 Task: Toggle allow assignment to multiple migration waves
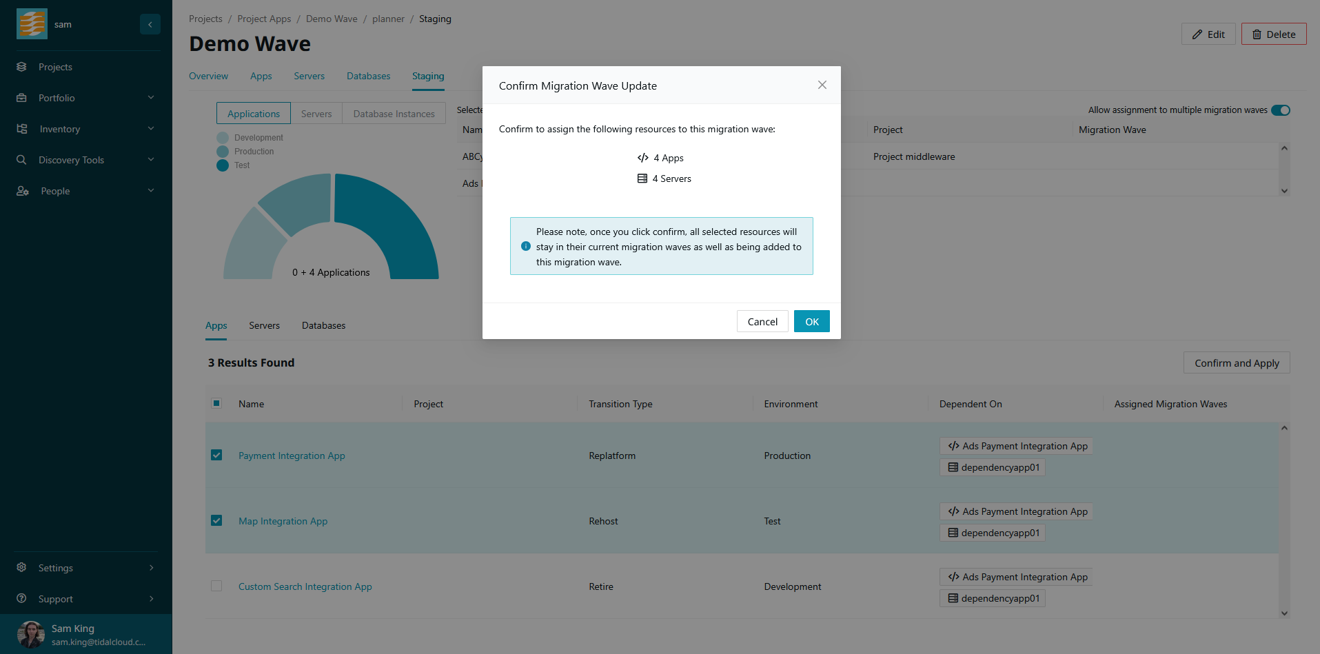pyautogui.click(x=1280, y=110)
